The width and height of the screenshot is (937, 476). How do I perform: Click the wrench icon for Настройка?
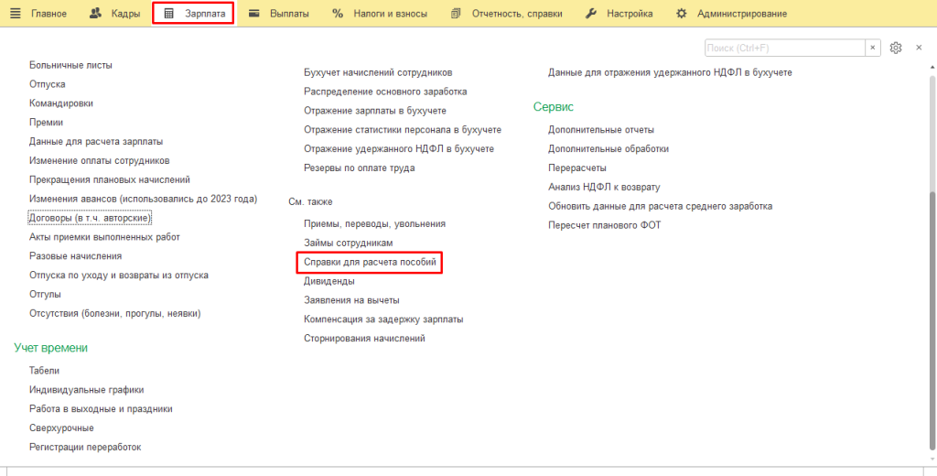pos(590,14)
